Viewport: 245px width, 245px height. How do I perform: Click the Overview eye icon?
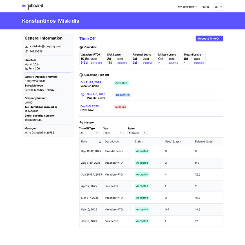pyautogui.click(x=81, y=47)
